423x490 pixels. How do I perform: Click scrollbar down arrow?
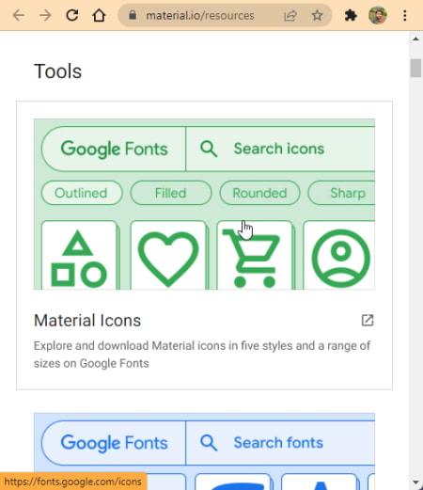[415, 482]
